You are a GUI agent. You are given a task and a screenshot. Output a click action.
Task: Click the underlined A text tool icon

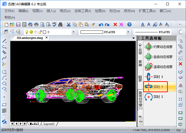[x=143, y=24]
